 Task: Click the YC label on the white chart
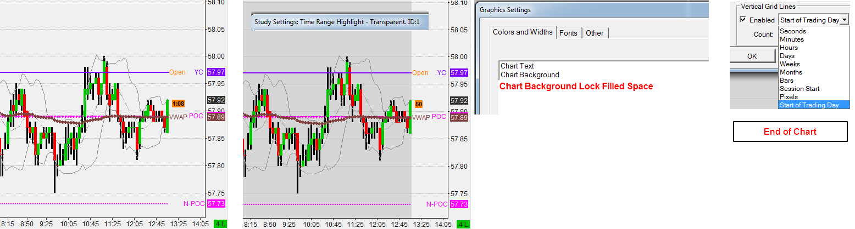[198, 72]
